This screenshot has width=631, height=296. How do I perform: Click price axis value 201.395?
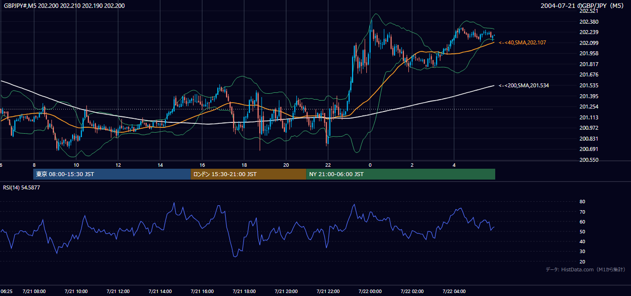point(589,96)
